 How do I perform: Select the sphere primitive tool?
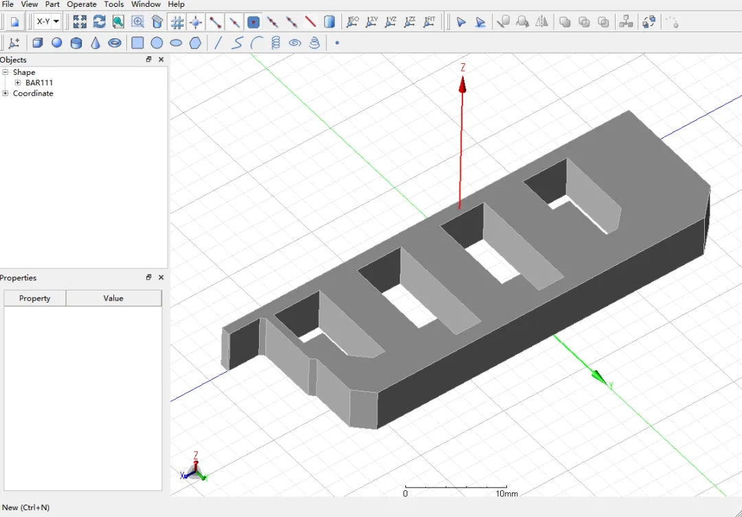(57, 43)
